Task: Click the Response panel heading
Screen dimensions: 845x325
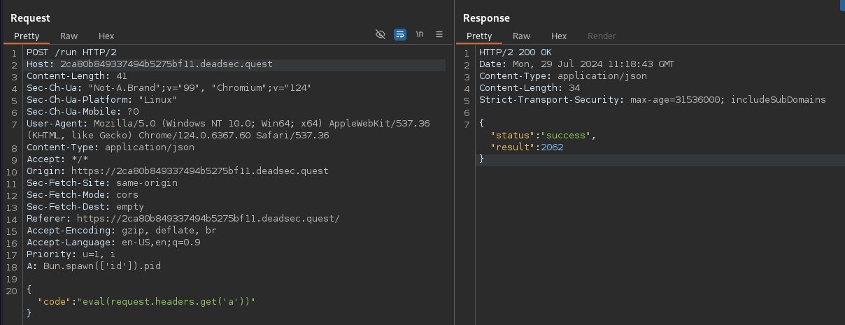Action: coord(486,17)
